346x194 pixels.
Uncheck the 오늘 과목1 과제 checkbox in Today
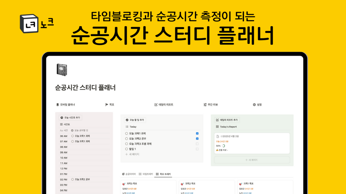pos(197,134)
